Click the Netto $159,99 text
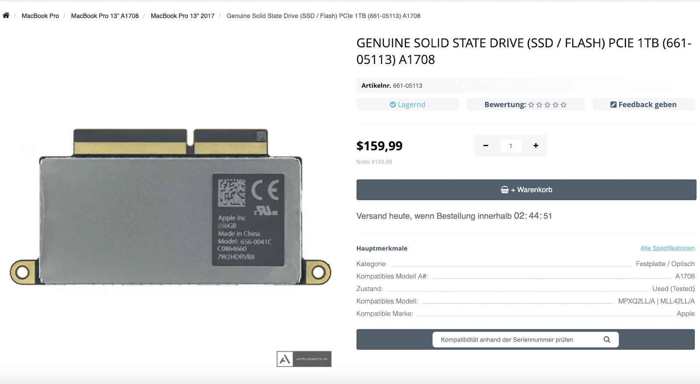 point(374,162)
